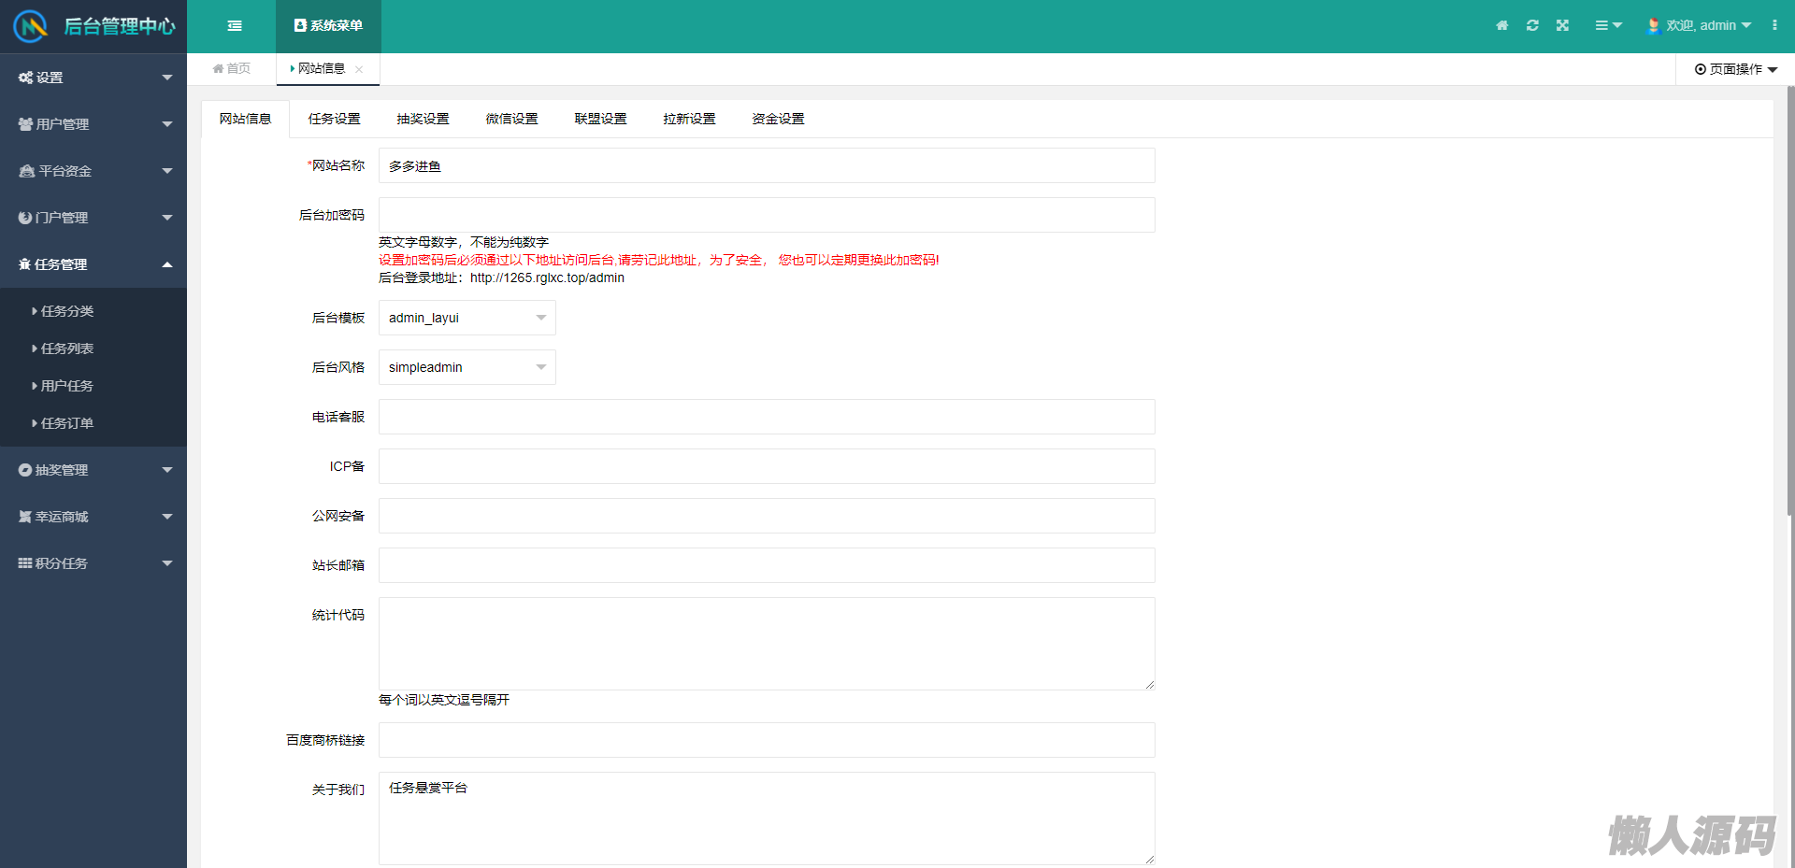The height and width of the screenshot is (868, 1795).
Task: Open the 首页 home tab
Action: coord(232,69)
